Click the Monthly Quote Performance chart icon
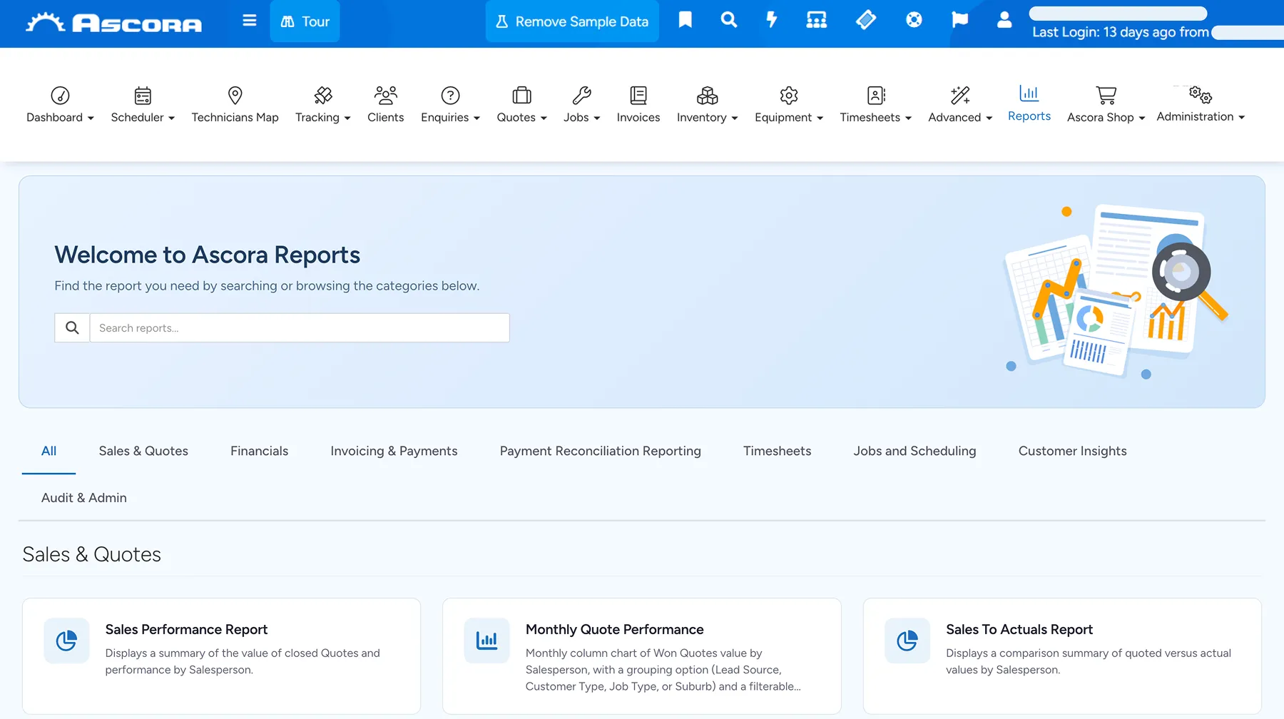 (486, 641)
